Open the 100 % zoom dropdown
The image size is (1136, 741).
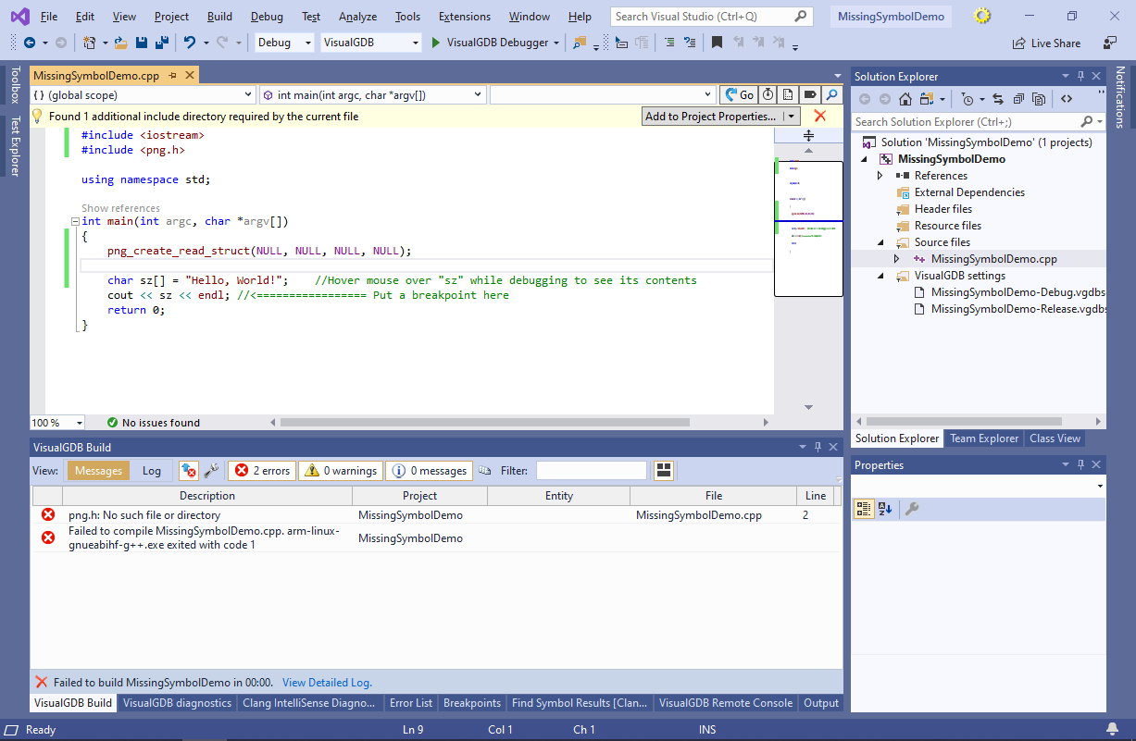click(57, 422)
